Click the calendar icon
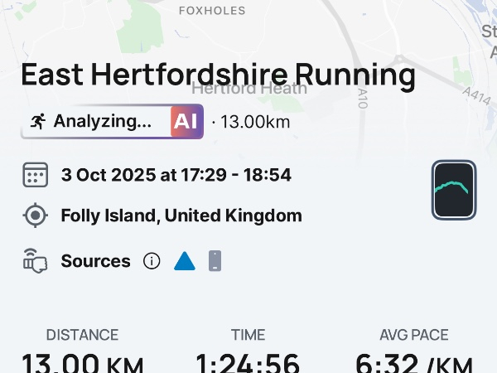The width and height of the screenshot is (497, 373). tap(35, 176)
